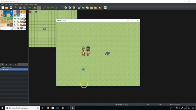This screenshot has width=196, height=110.
Task: Cut using the scissors toolbar icon
Action: point(16,8)
